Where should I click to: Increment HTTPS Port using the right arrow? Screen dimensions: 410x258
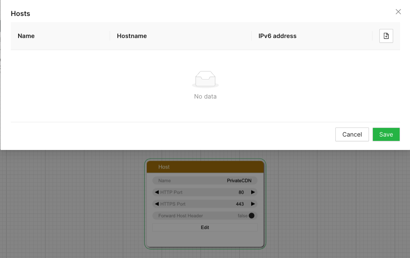click(253, 204)
